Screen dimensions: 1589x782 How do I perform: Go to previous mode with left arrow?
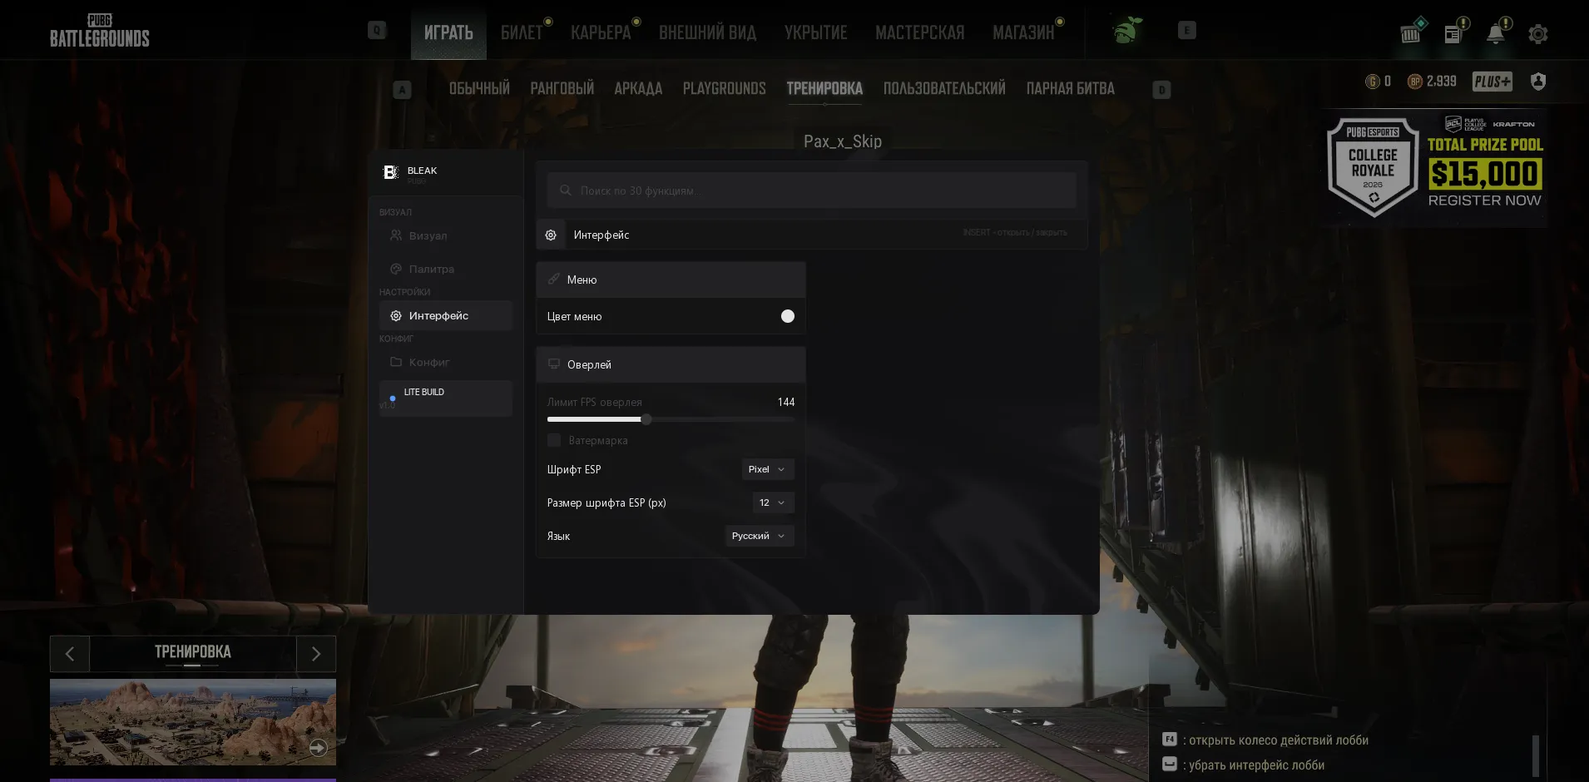[x=70, y=654]
